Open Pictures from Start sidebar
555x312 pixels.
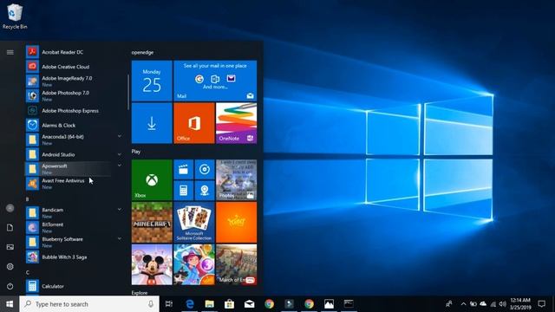click(x=10, y=247)
